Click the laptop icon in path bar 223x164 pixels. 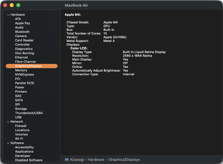tap(67, 160)
